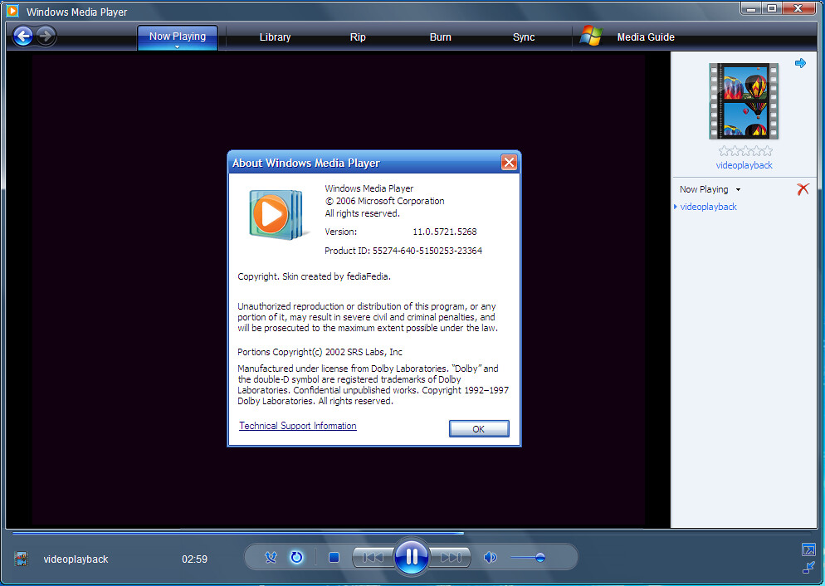Click the videoplayback title in the bottom bar
The height and width of the screenshot is (586, 825).
[x=76, y=559]
